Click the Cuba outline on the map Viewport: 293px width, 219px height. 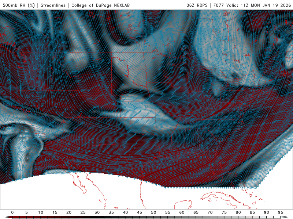coord(225,200)
